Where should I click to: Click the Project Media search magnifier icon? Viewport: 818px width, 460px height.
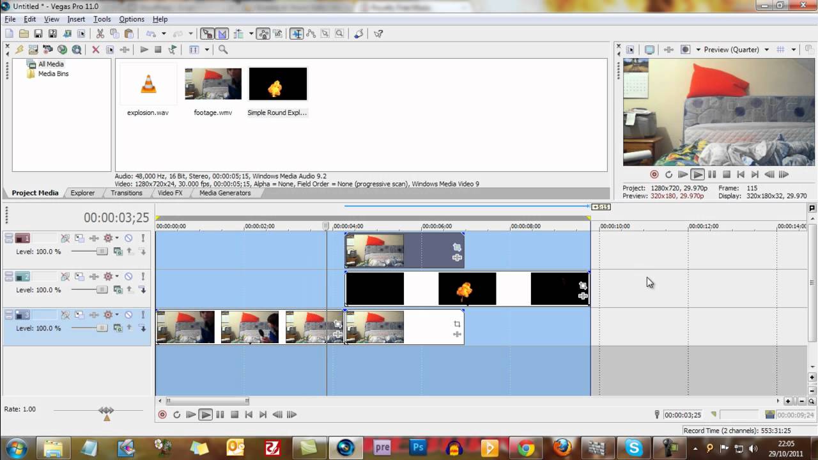[223, 49]
